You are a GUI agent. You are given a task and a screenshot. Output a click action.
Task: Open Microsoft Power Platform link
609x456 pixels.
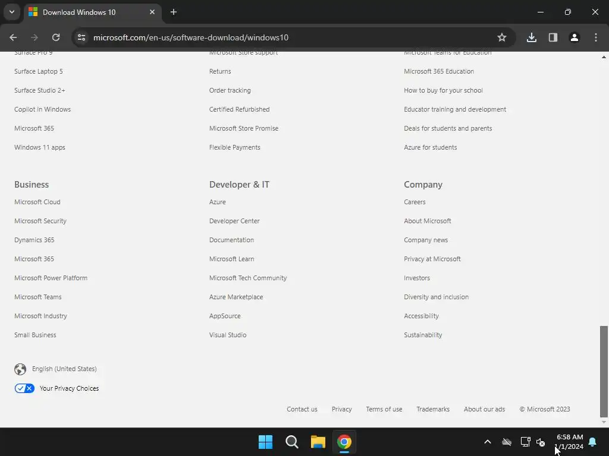(51, 278)
